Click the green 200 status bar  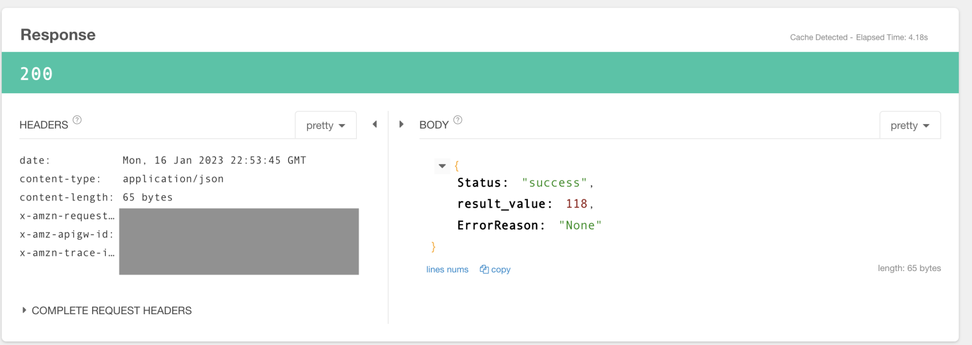point(480,73)
